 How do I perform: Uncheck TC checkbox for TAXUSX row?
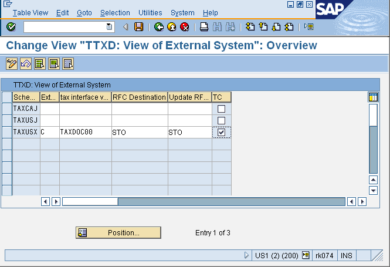coord(221,133)
